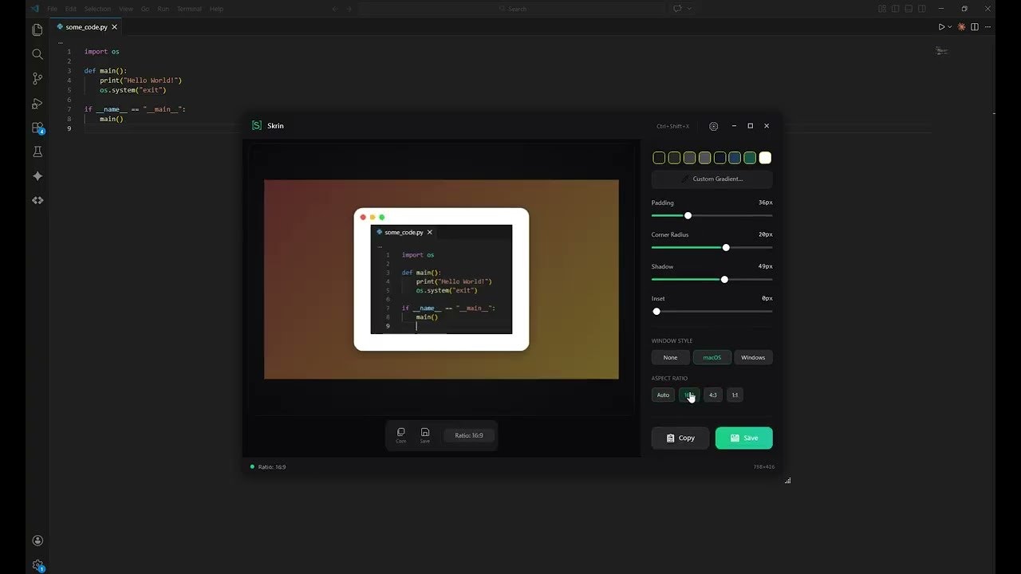Screen dimensions: 1021x574
Task: Click the Ratio: 16:9 pill under preview
Action: tap(469, 435)
